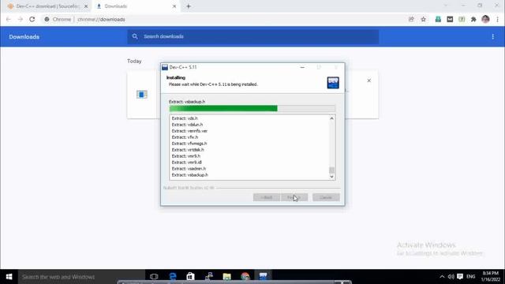
Task: Open the teal extension icon in the toolbar
Action: click(x=438, y=19)
